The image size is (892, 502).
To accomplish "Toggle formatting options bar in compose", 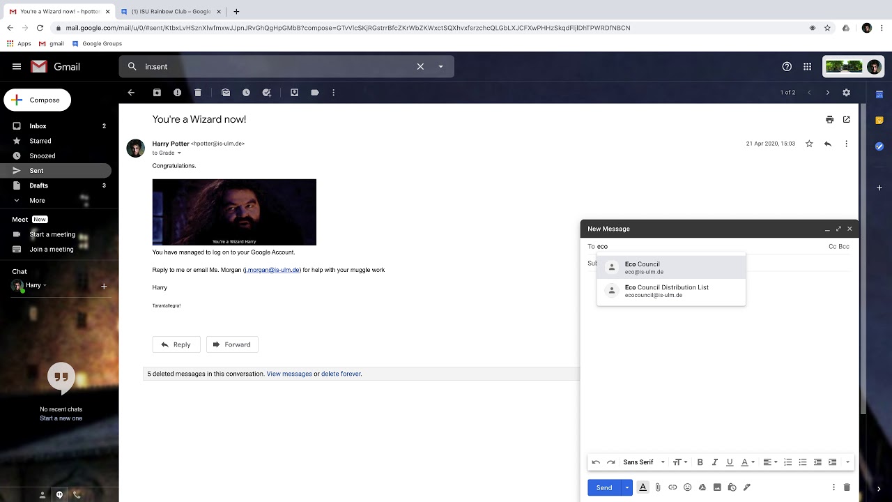I will pyautogui.click(x=643, y=487).
